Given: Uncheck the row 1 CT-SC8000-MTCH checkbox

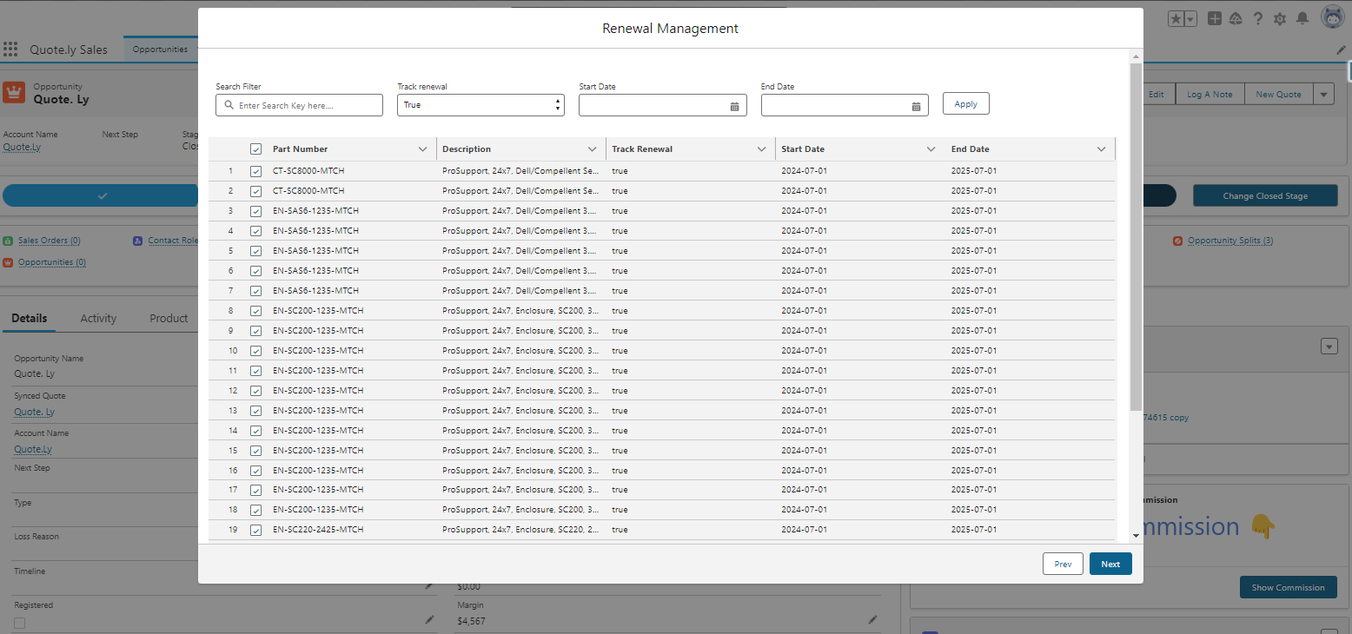Looking at the screenshot, I should [255, 171].
